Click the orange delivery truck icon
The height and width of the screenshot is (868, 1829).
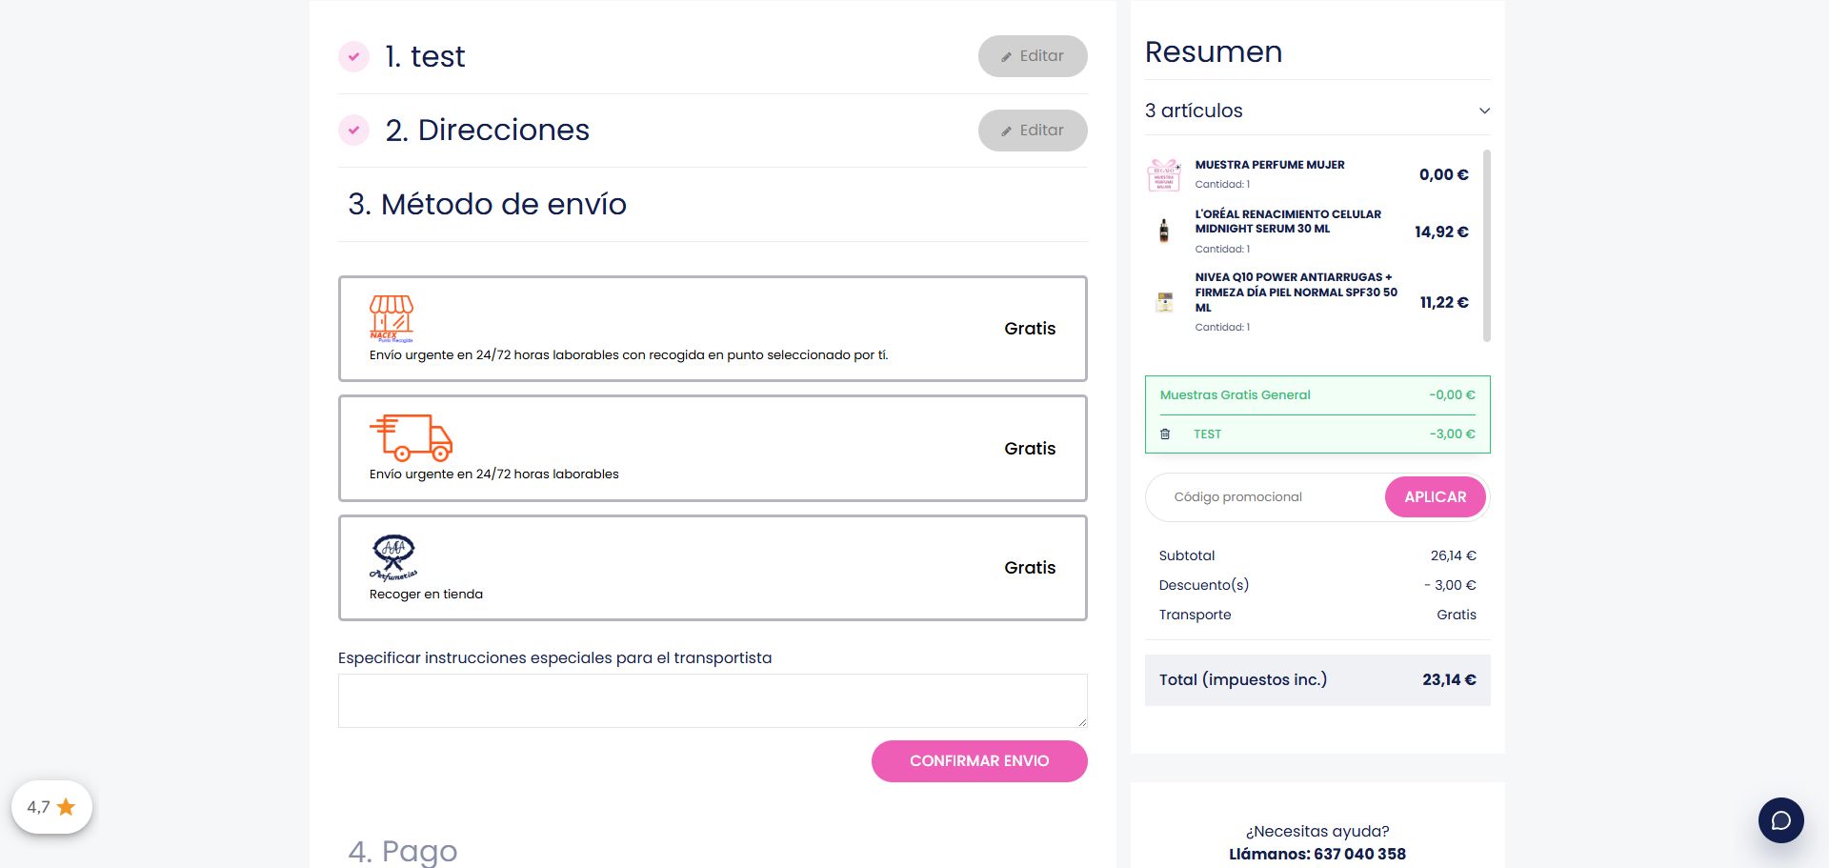tap(411, 437)
